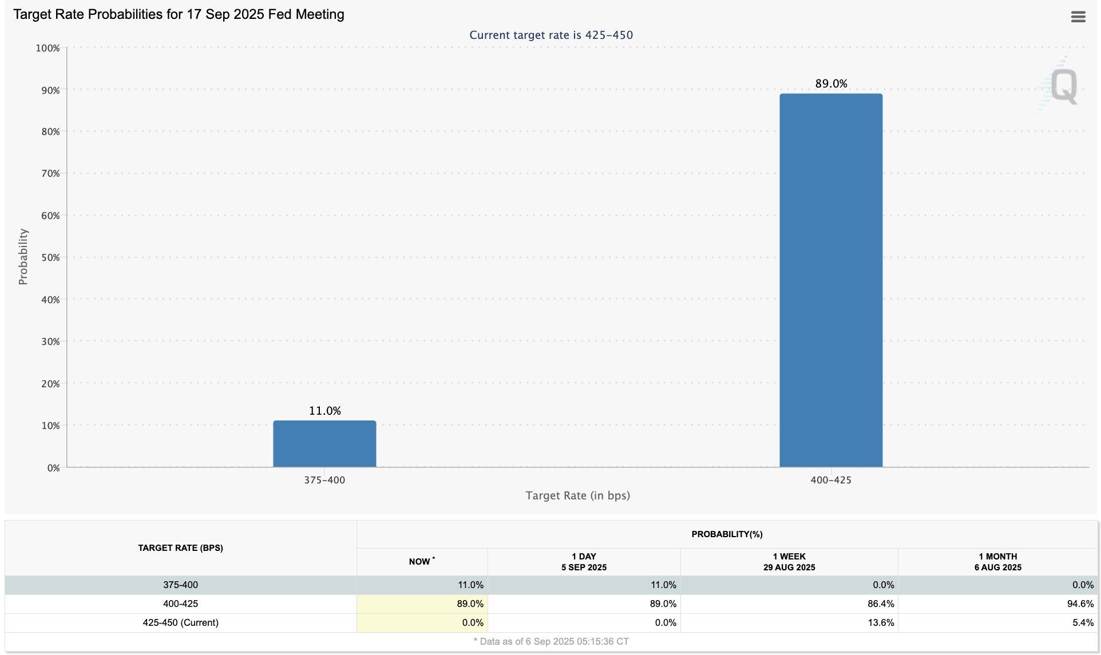The image size is (1101, 655).
Task: Click the 94.6% one-month cell
Action: tap(1080, 604)
